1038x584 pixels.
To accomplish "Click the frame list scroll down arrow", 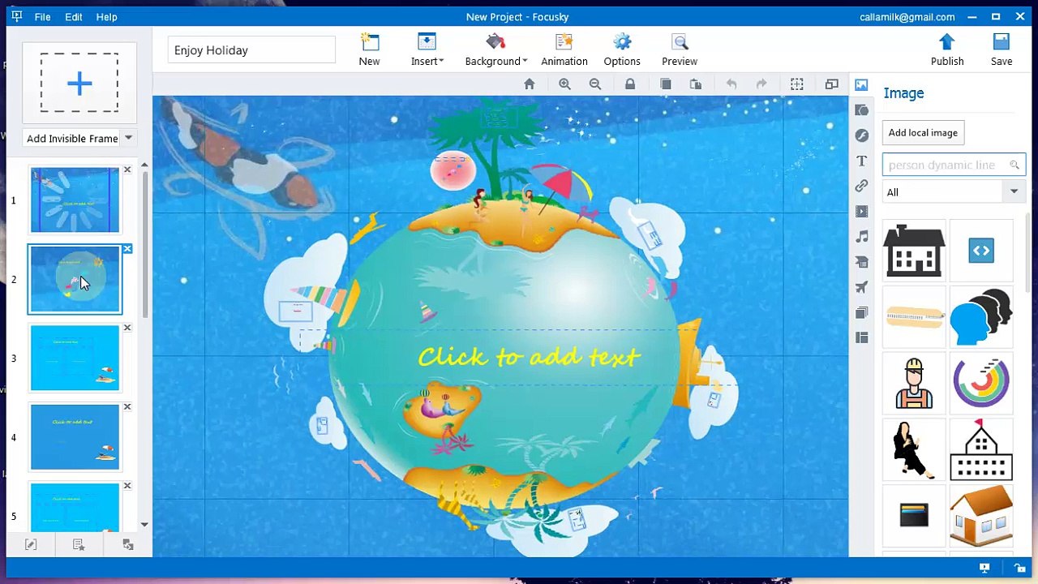I will point(144,525).
